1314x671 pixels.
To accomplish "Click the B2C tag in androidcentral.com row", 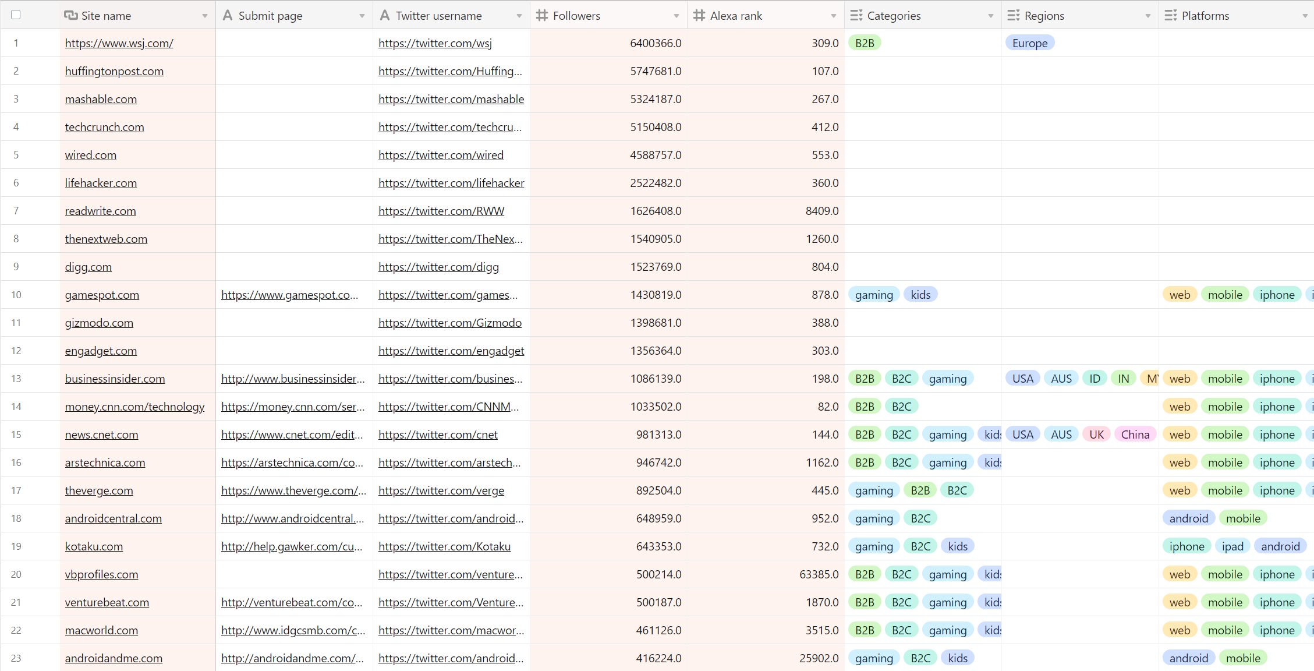I will [x=920, y=518].
